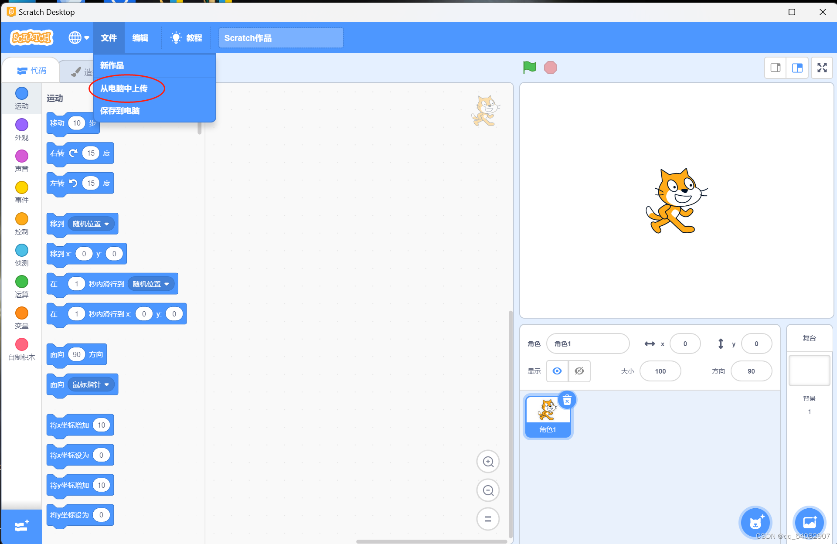Choose 保存到电脑 from file menu

coord(120,111)
